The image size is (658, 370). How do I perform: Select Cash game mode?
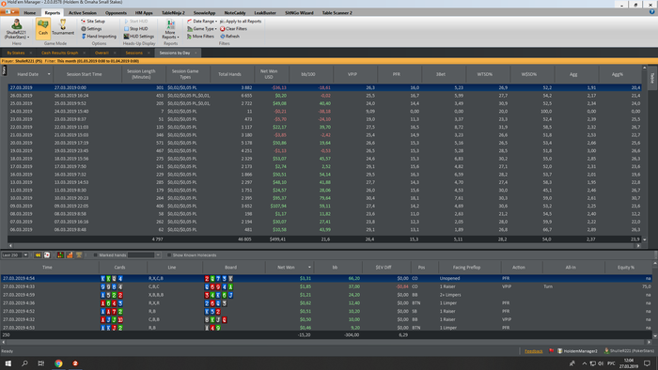point(43,28)
